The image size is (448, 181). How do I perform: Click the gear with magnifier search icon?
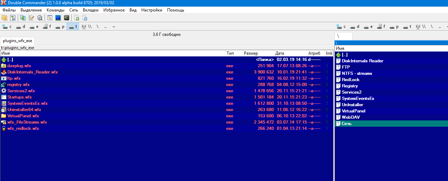40,18
